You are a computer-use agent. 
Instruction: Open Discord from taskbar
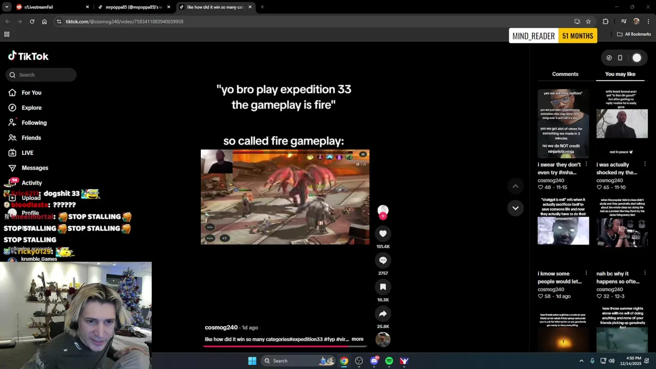374,361
